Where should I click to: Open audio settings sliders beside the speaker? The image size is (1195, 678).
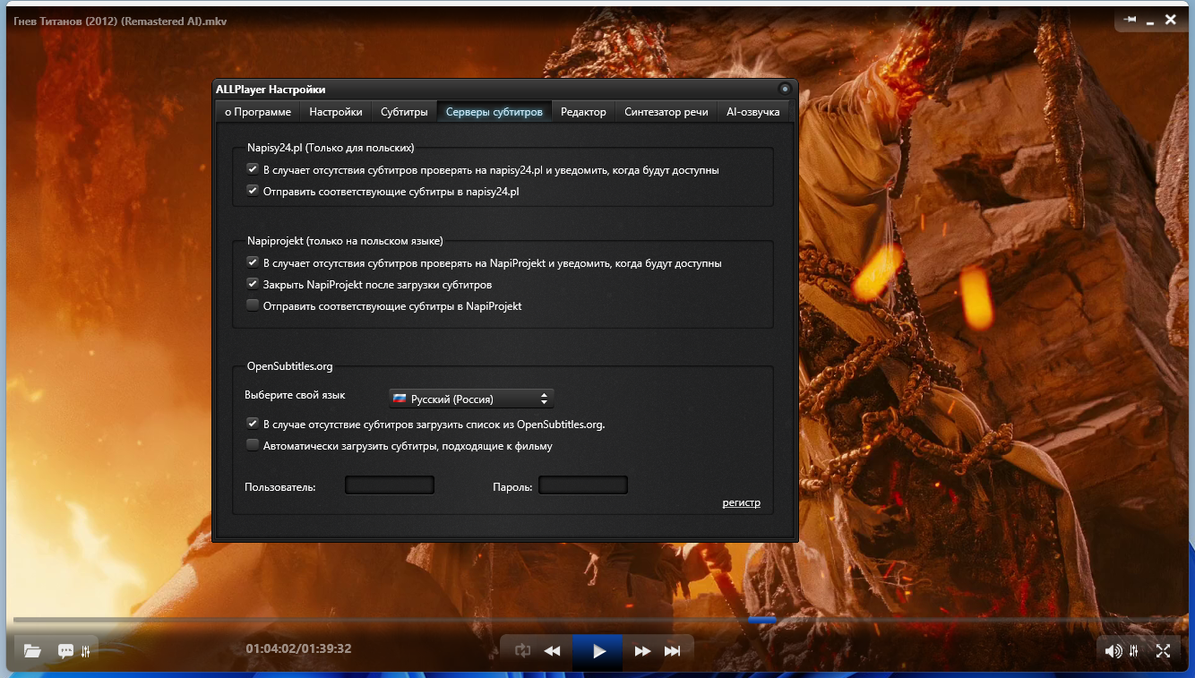click(1134, 651)
